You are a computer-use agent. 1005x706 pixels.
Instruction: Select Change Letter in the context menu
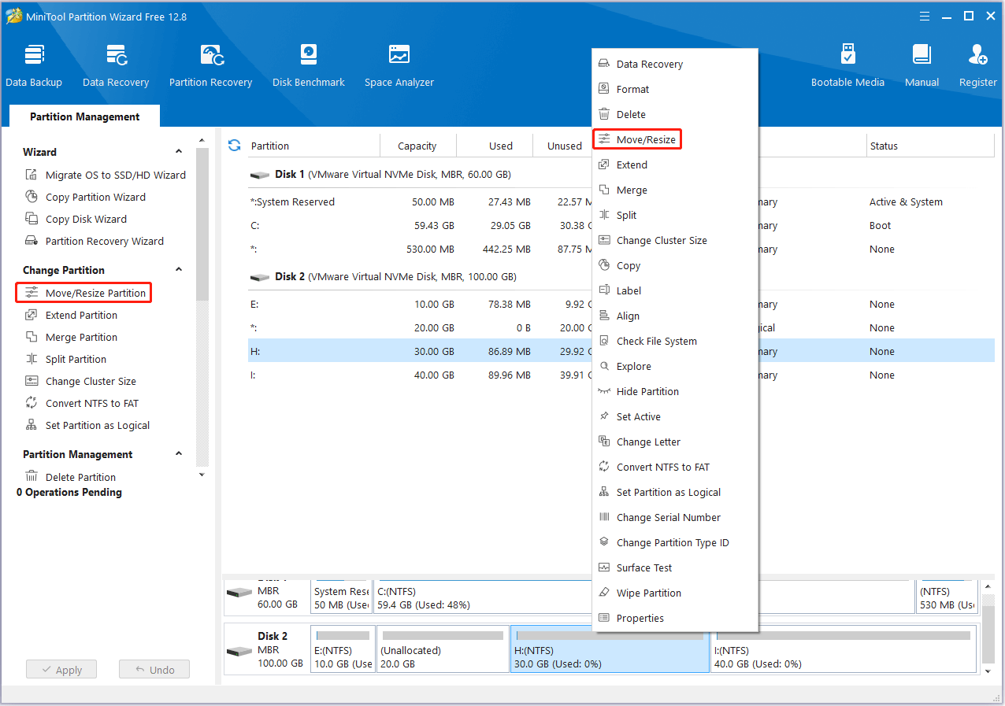[675, 442]
